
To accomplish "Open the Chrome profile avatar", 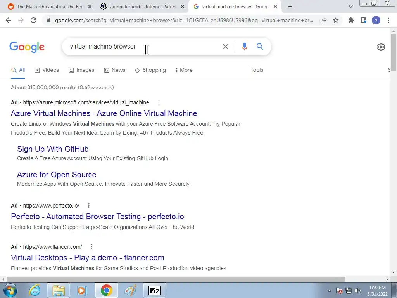I will click(376, 20).
